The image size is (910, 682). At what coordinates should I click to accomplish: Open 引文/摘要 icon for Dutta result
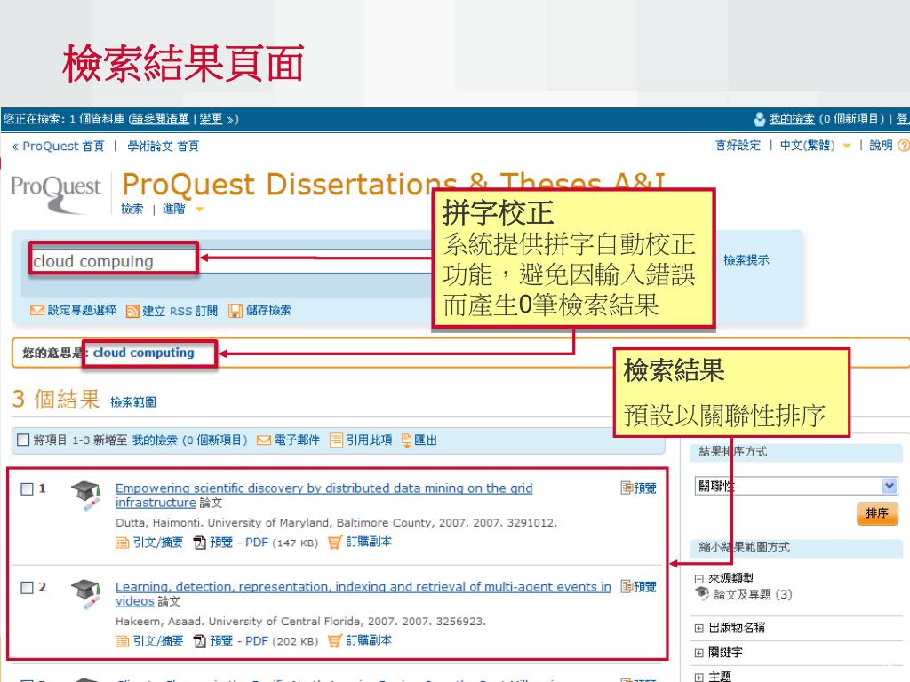pos(122,543)
